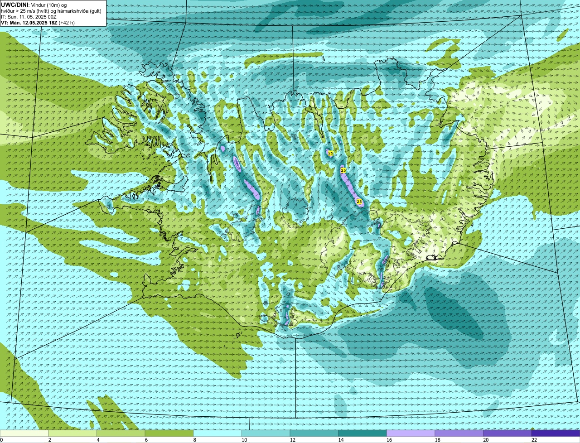Click the "25" gust label closest to the 28 label
This screenshot has width=580, height=443.
(x=343, y=170)
